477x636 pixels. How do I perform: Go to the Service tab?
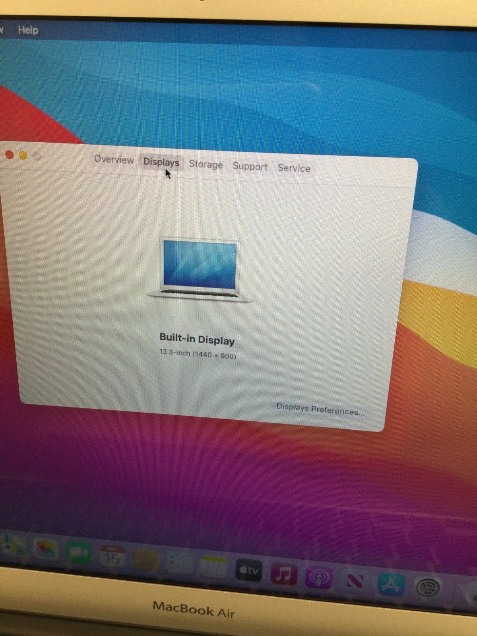click(x=294, y=168)
